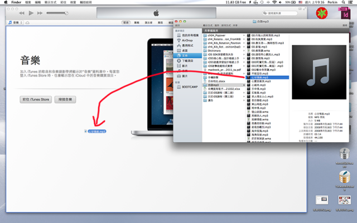Viewport: 357px width, 223px height.
Task: Click the US flag input source icon
Action: click(x=301, y=2)
